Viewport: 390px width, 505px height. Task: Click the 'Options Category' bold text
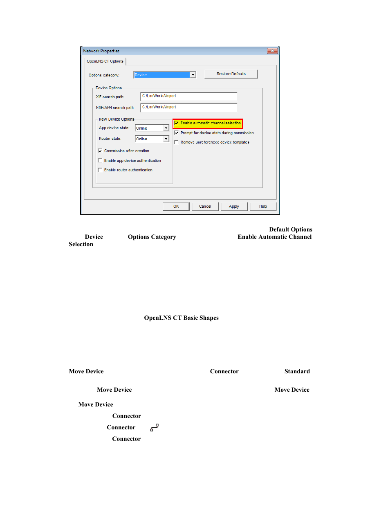[x=152, y=237]
